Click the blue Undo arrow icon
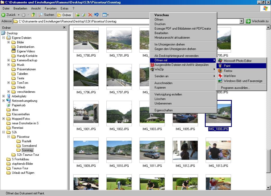 tap(97, 15)
